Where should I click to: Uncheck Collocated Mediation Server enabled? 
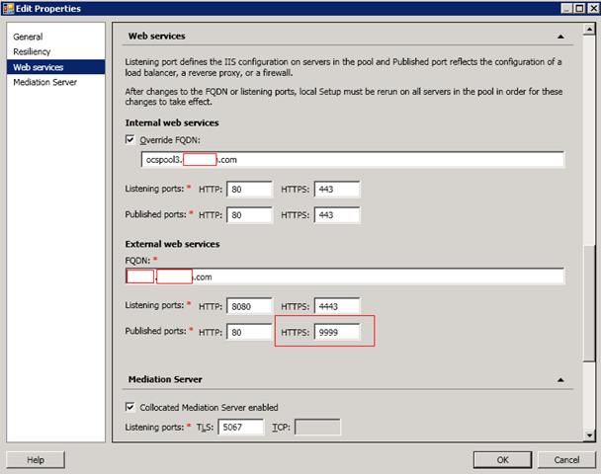130,407
